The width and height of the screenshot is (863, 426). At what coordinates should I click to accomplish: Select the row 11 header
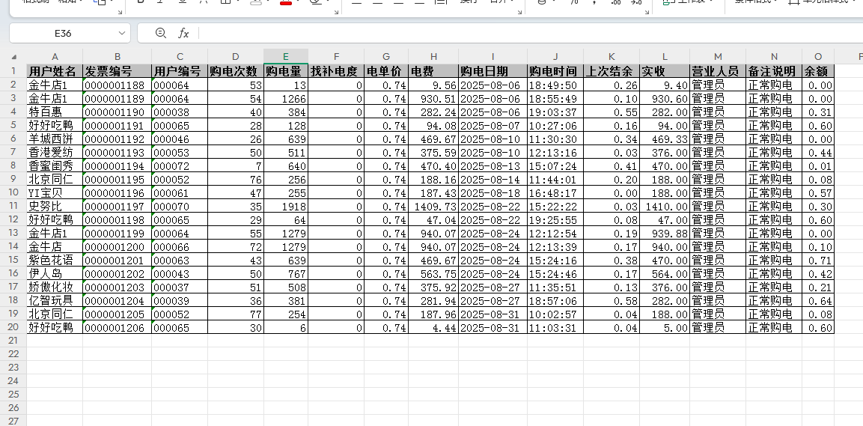(13, 206)
